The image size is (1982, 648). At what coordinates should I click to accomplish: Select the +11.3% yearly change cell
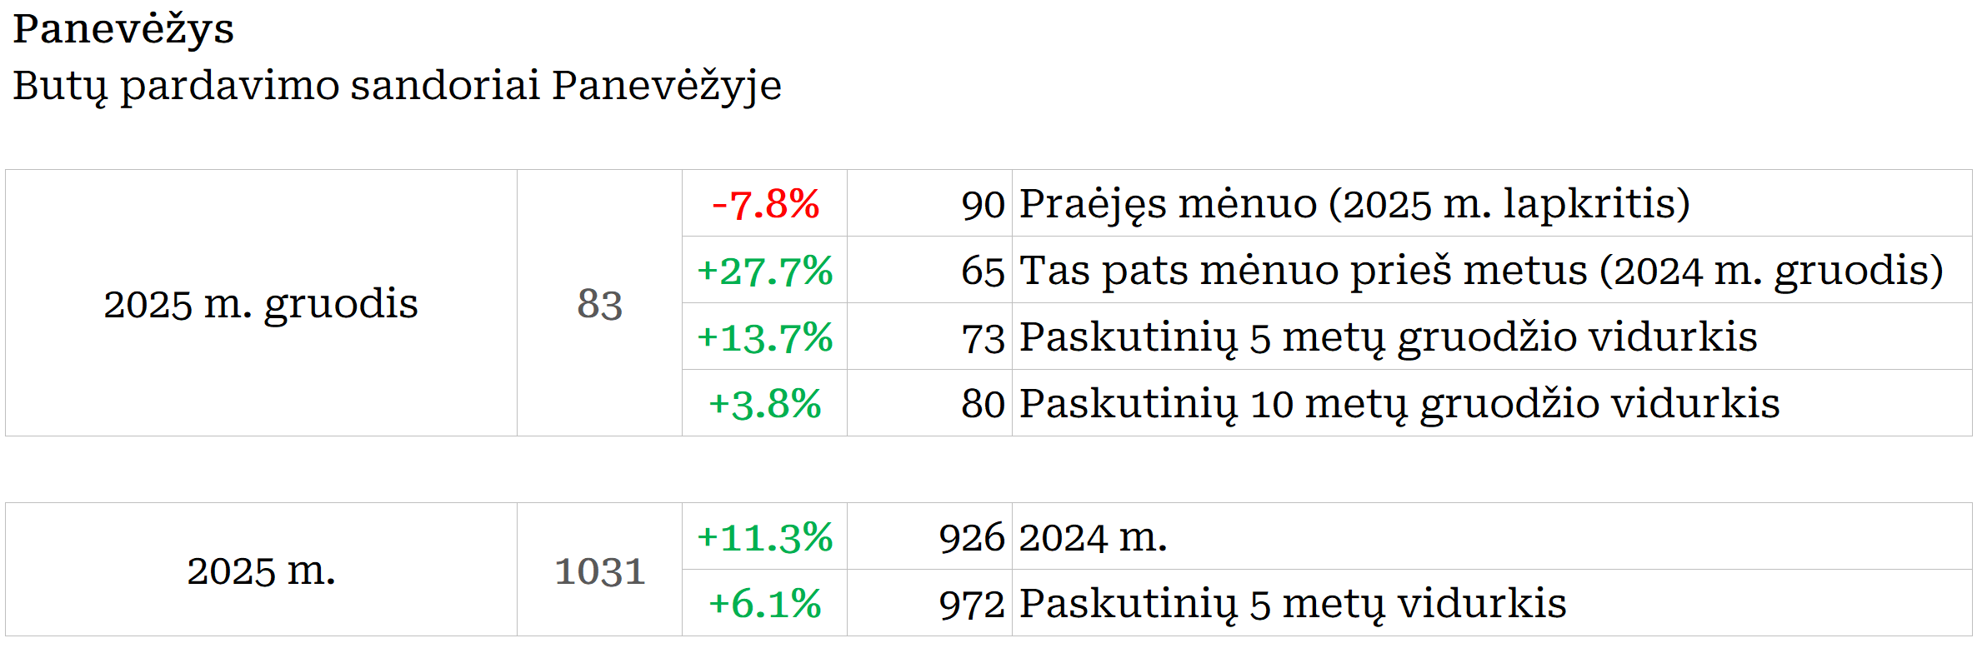click(765, 537)
